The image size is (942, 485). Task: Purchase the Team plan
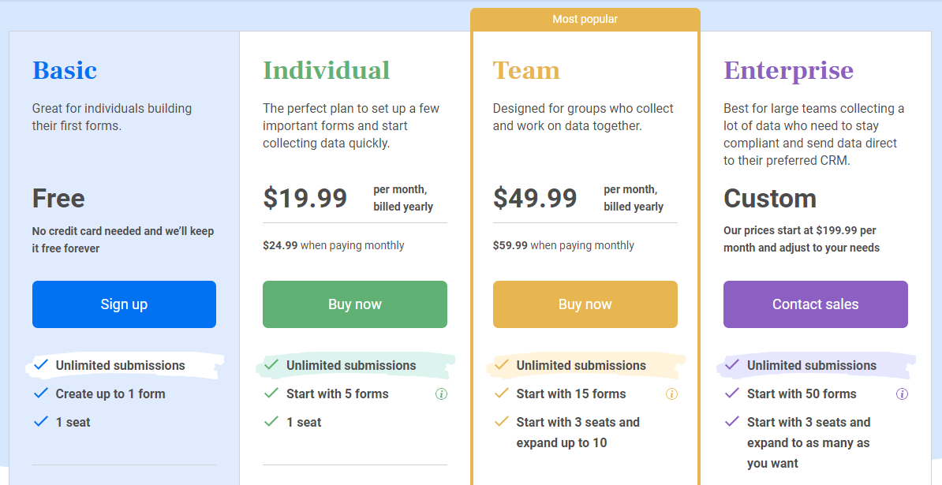pos(585,304)
